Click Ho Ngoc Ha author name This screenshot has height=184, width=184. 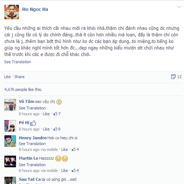tap(35, 9)
